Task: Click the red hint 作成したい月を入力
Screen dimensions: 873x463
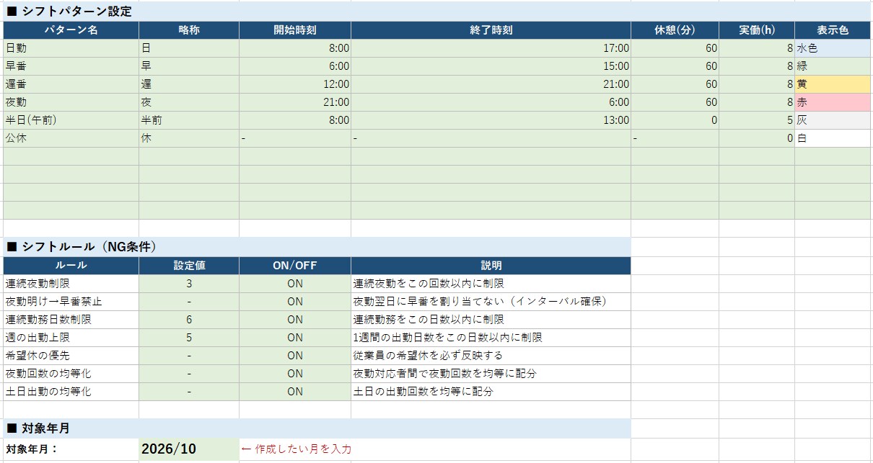Action: [x=297, y=449]
